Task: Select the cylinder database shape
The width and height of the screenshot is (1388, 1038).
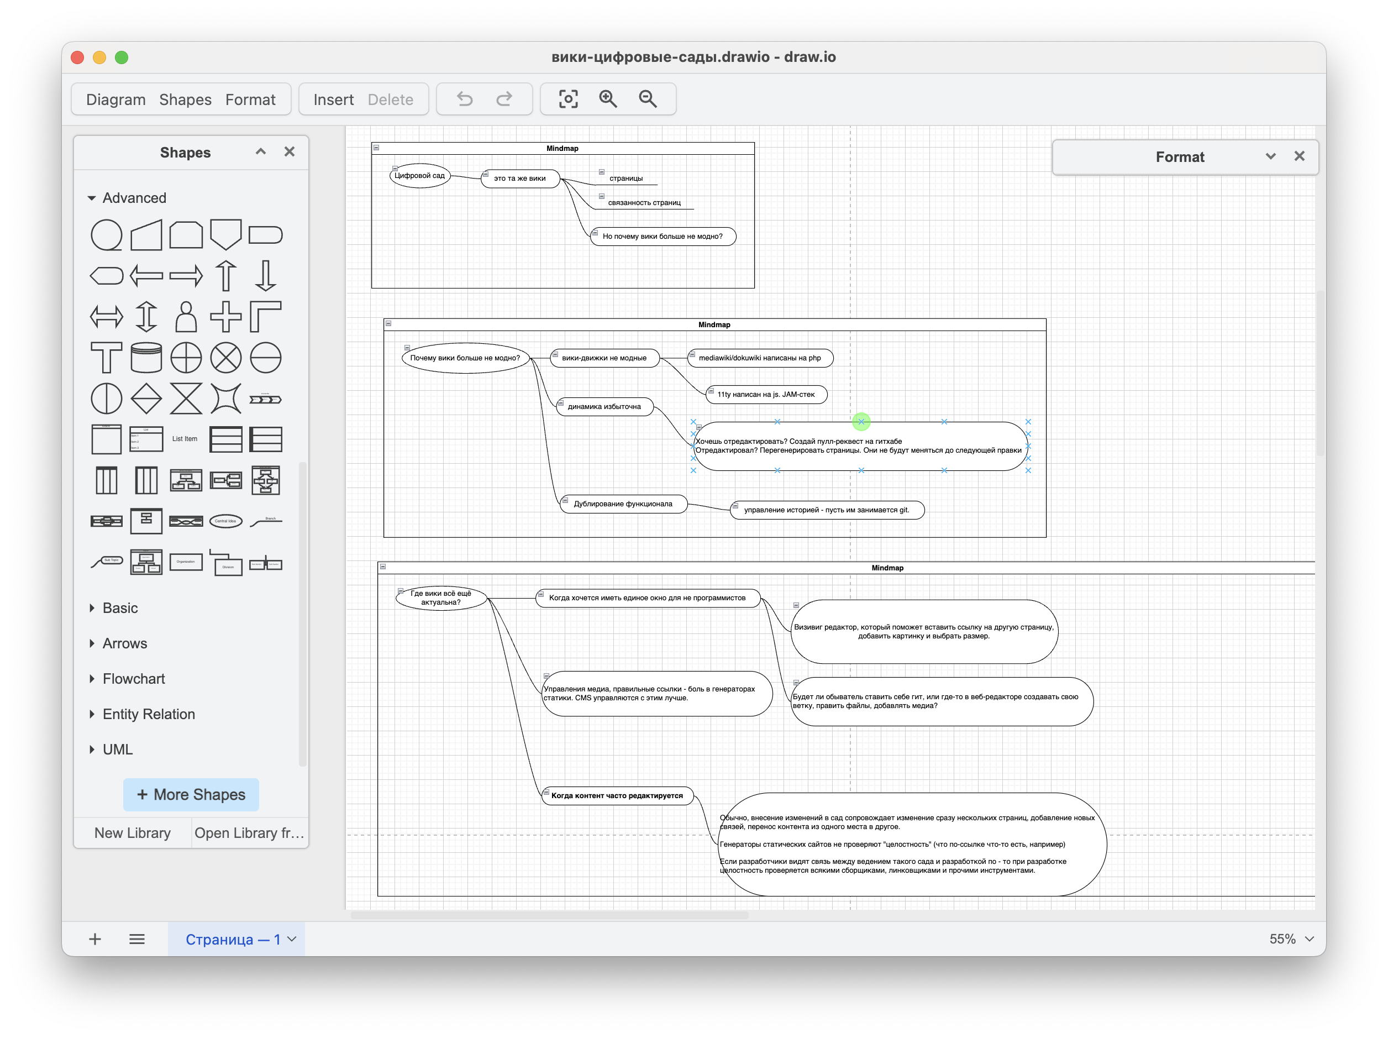Action: click(x=146, y=358)
